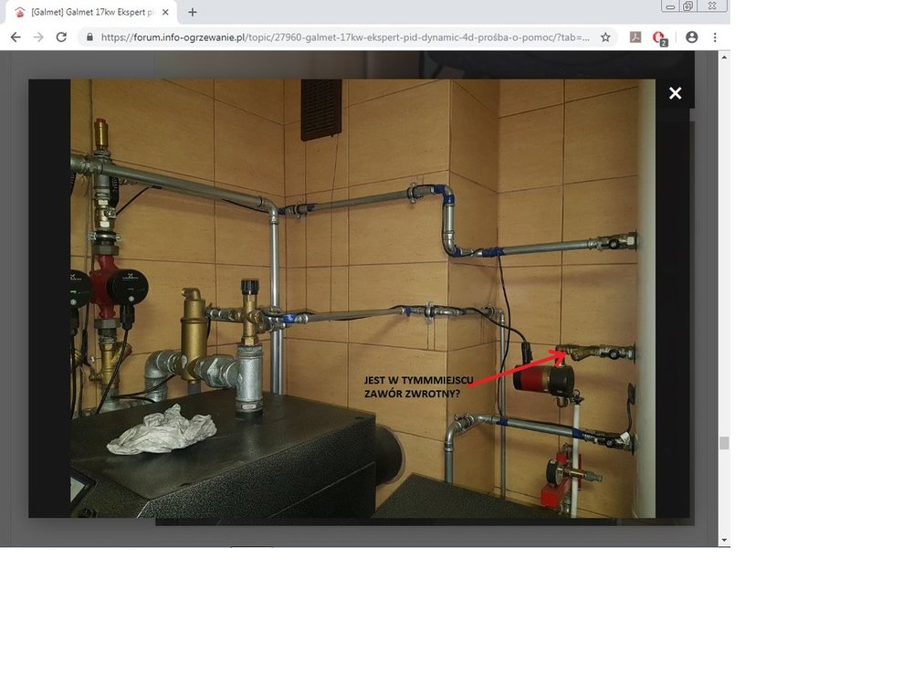Open the red extension with badge 2

659,37
